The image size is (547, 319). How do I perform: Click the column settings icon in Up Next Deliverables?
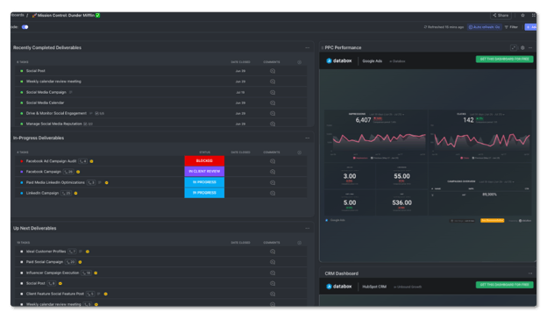pos(299,243)
